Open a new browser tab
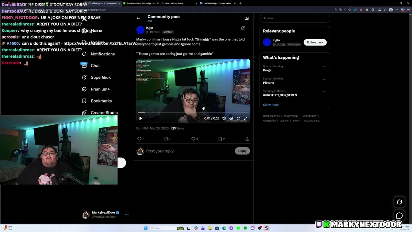The width and height of the screenshot is (412, 232). [240, 3]
